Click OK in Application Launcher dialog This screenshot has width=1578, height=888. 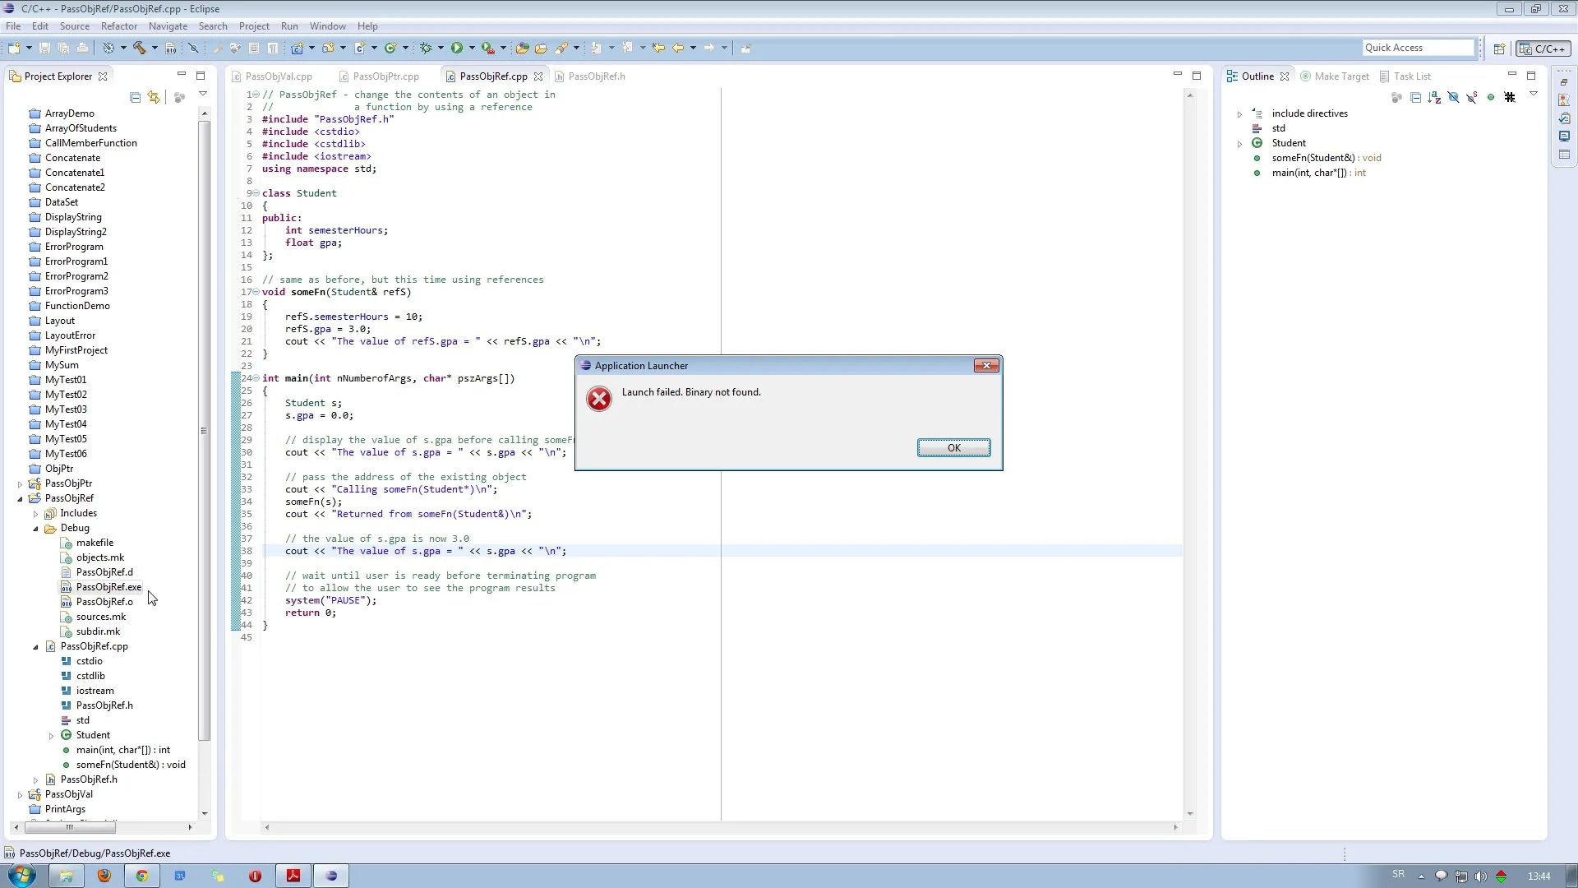point(953,448)
